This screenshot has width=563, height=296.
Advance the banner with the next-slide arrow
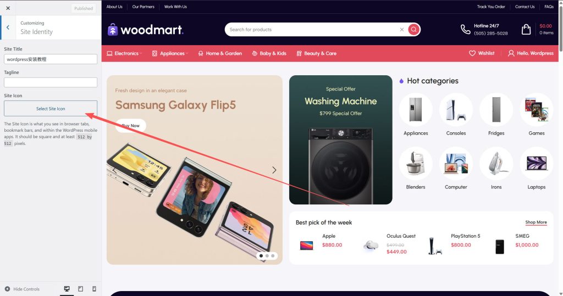click(274, 170)
